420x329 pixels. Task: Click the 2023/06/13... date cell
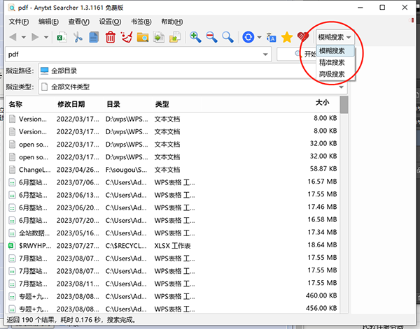[78, 195]
